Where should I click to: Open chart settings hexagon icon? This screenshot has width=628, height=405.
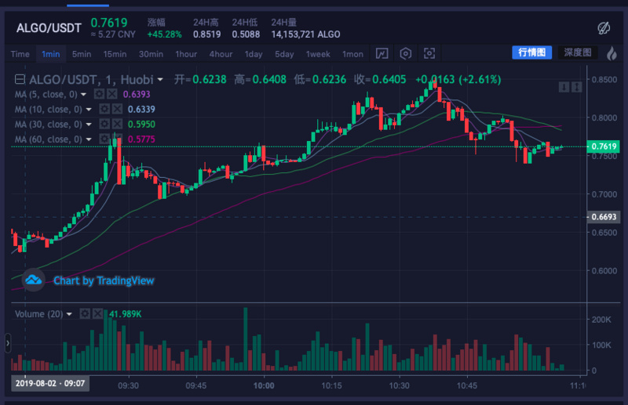tap(405, 53)
